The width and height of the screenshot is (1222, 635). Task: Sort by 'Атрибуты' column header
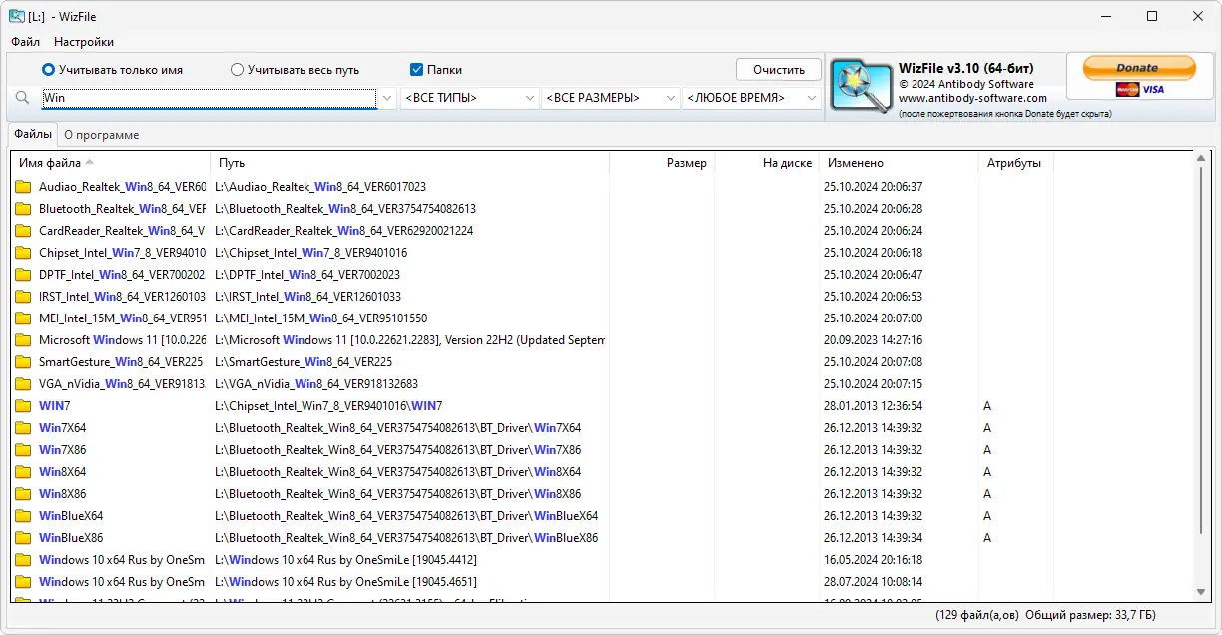(x=1015, y=163)
